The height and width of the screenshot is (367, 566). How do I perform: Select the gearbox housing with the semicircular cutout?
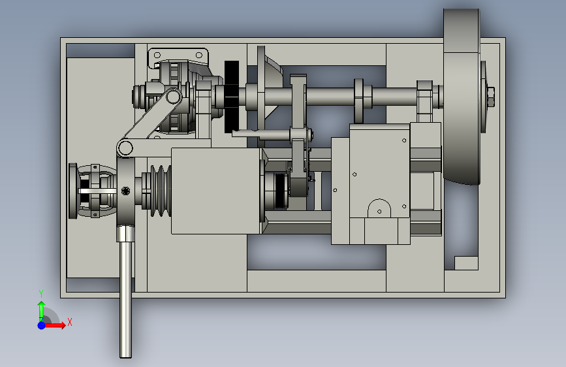point(379,184)
